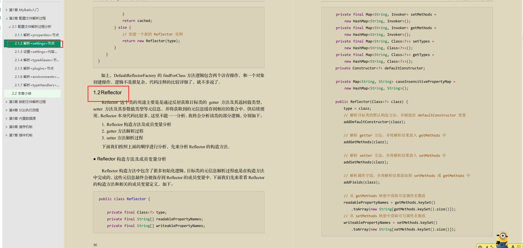Open bookmark 2.1 配置文件解析过程分析
Viewport: 523px width, 248px height.
click(32, 27)
